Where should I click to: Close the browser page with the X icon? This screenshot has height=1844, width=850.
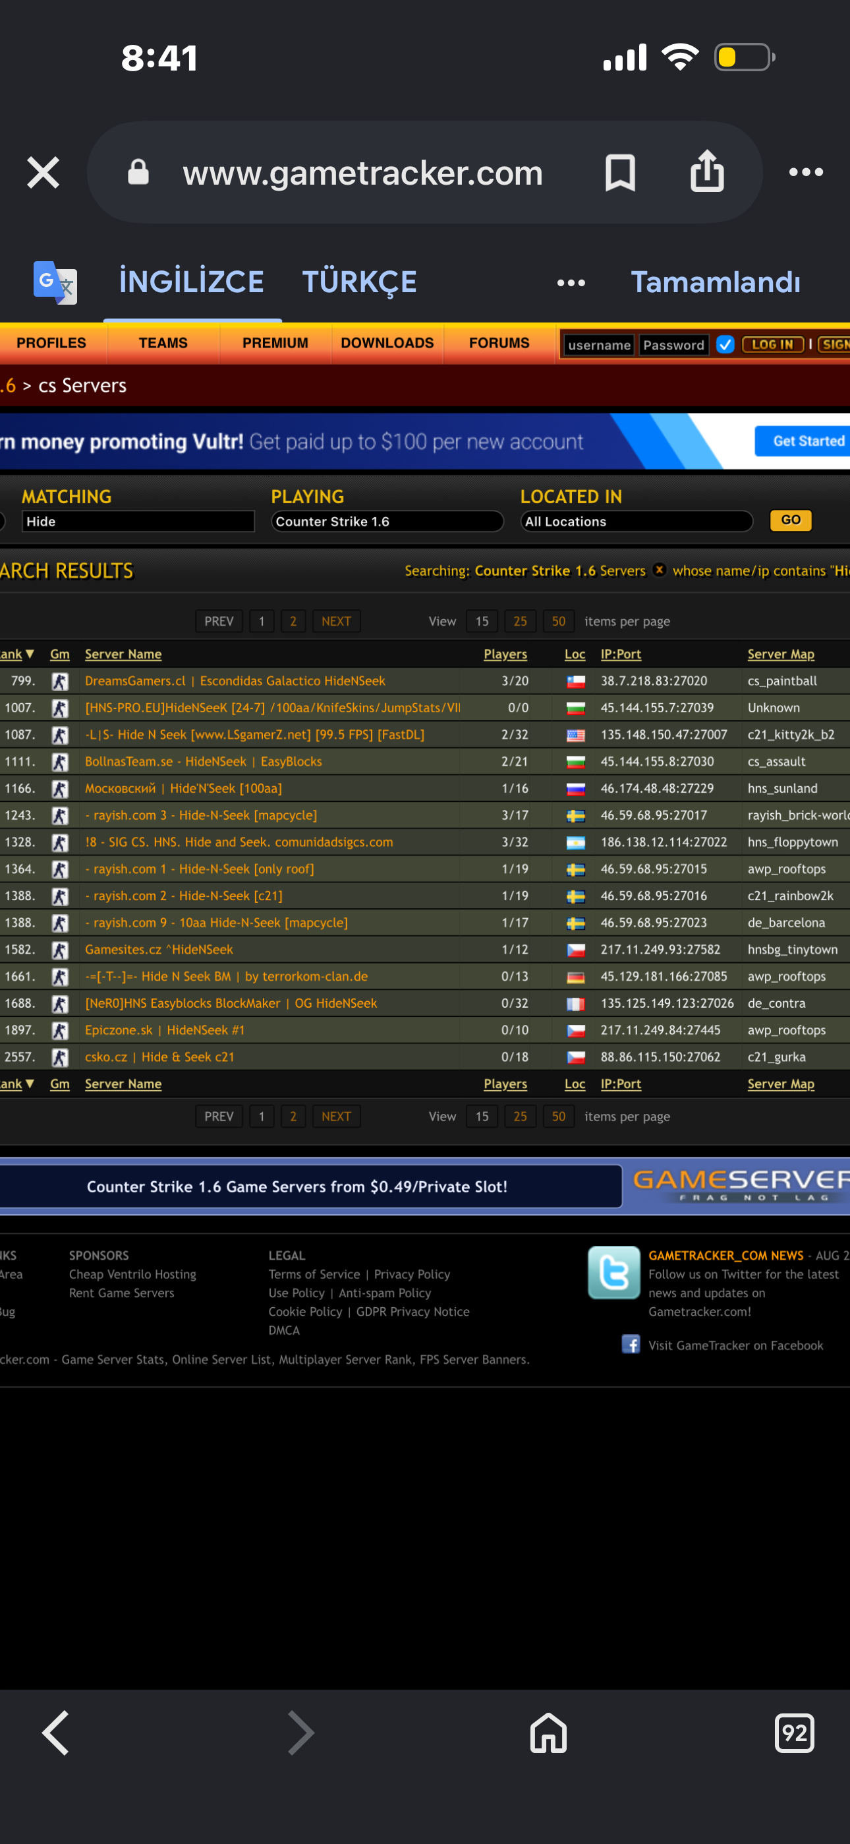pyautogui.click(x=43, y=173)
